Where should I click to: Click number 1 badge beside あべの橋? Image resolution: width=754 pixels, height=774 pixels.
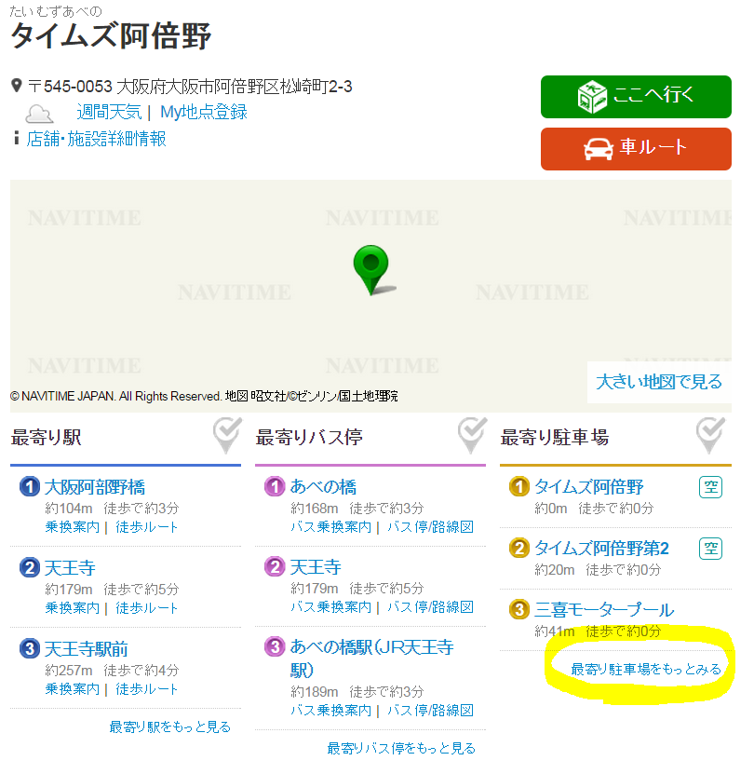click(x=275, y=486)
